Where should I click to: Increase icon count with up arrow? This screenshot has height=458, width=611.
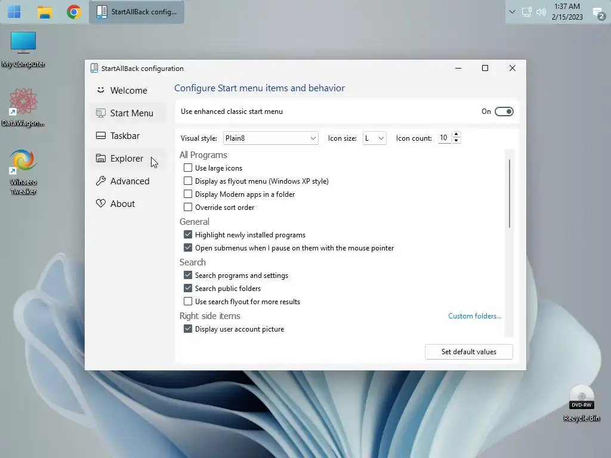[x=456, y=135]
